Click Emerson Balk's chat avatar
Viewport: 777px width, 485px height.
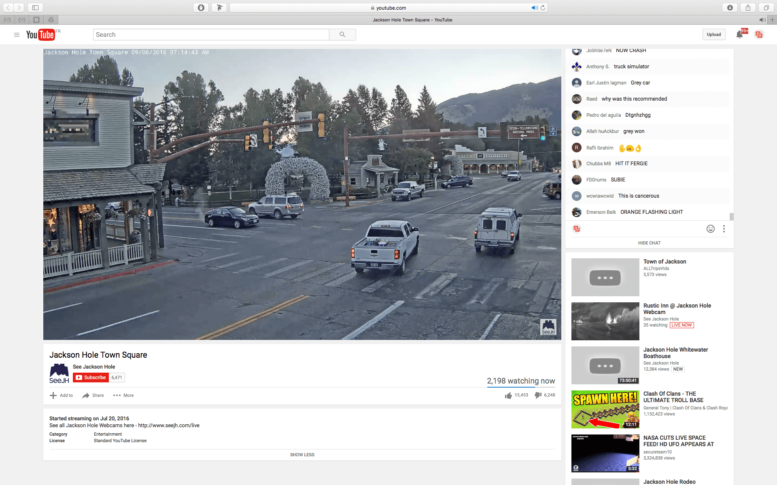(x=577, y=212)
